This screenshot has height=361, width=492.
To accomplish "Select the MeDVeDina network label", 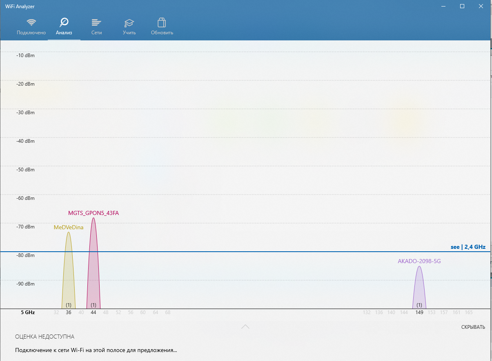I will (69, 228).
